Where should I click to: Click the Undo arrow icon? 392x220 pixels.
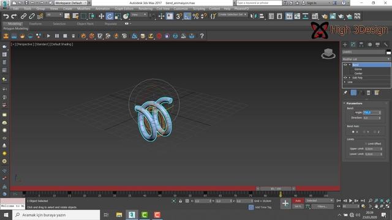(6, 16)
